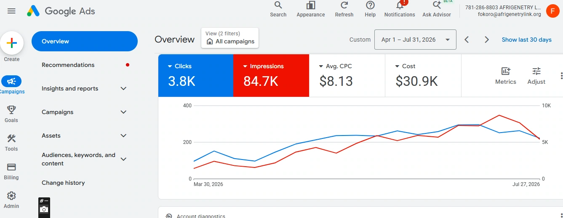Click the Account diagnostics icon
563x218 pixels.
tap(168, 216)
